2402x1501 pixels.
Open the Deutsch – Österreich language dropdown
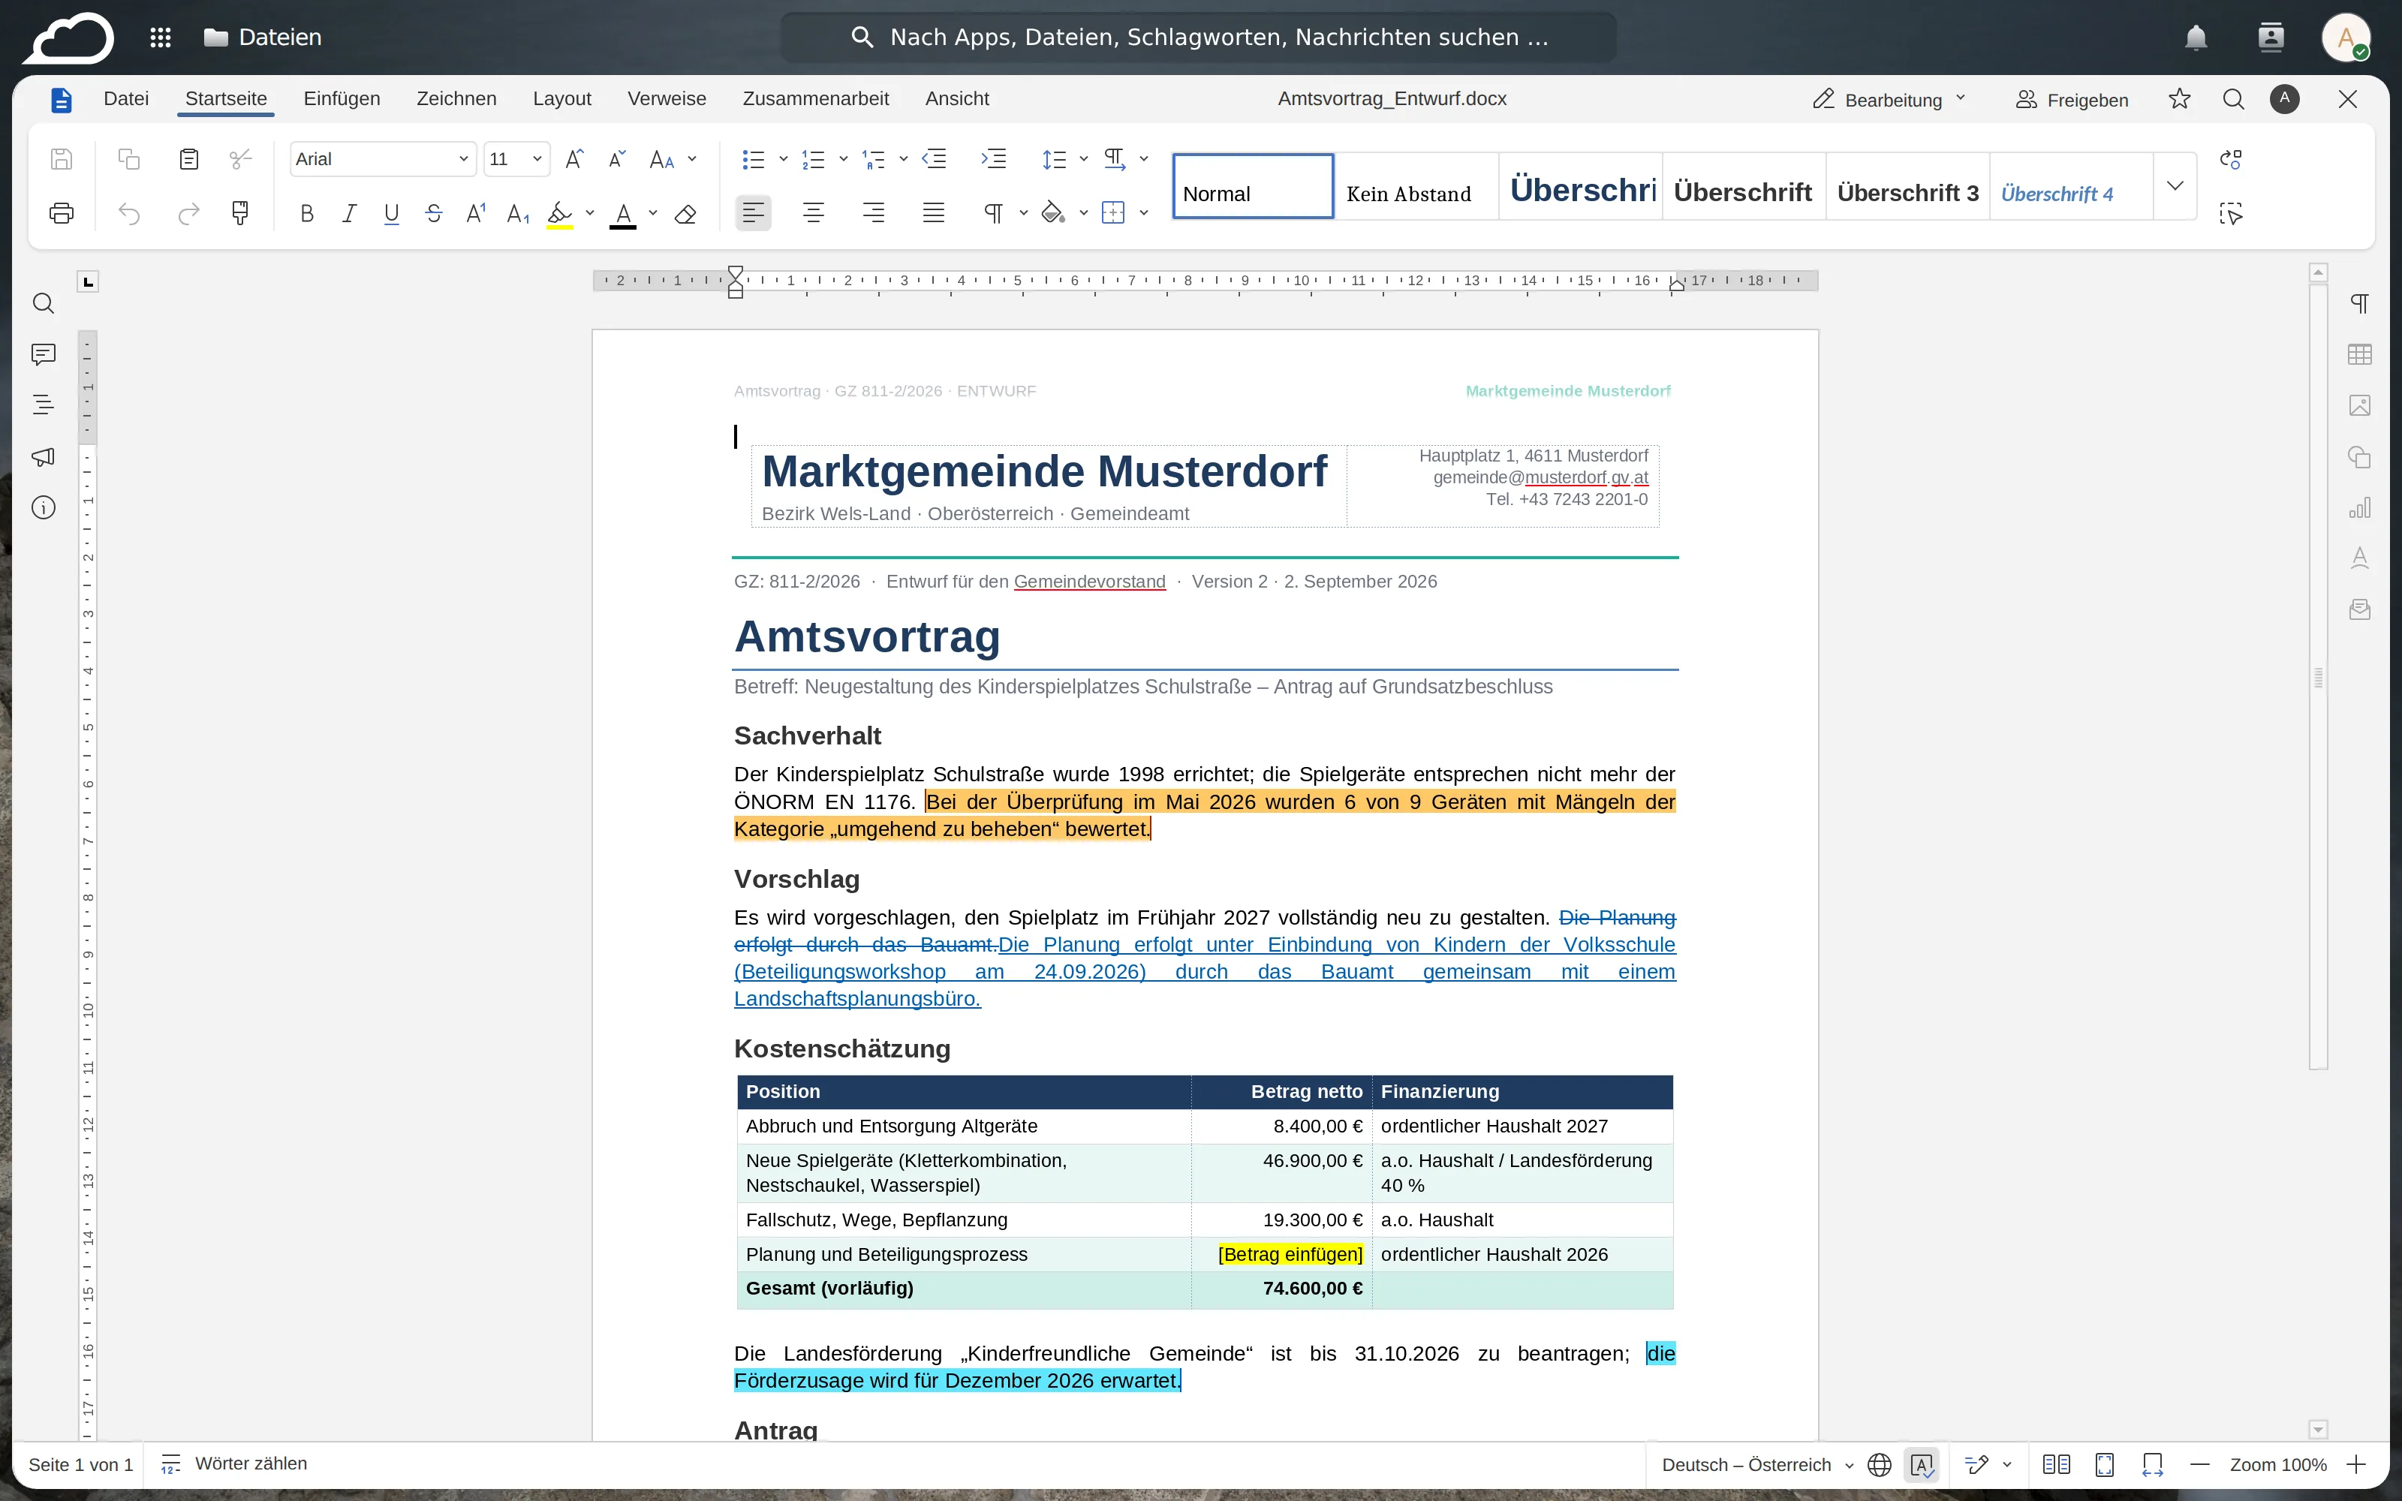pos(1756,1464)
